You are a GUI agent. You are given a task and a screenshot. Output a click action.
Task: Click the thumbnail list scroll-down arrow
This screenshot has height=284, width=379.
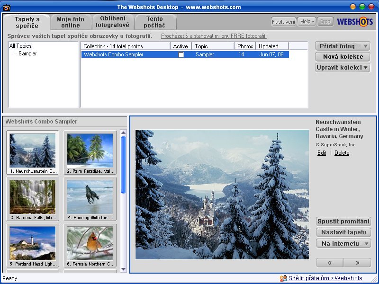(123, 269)
